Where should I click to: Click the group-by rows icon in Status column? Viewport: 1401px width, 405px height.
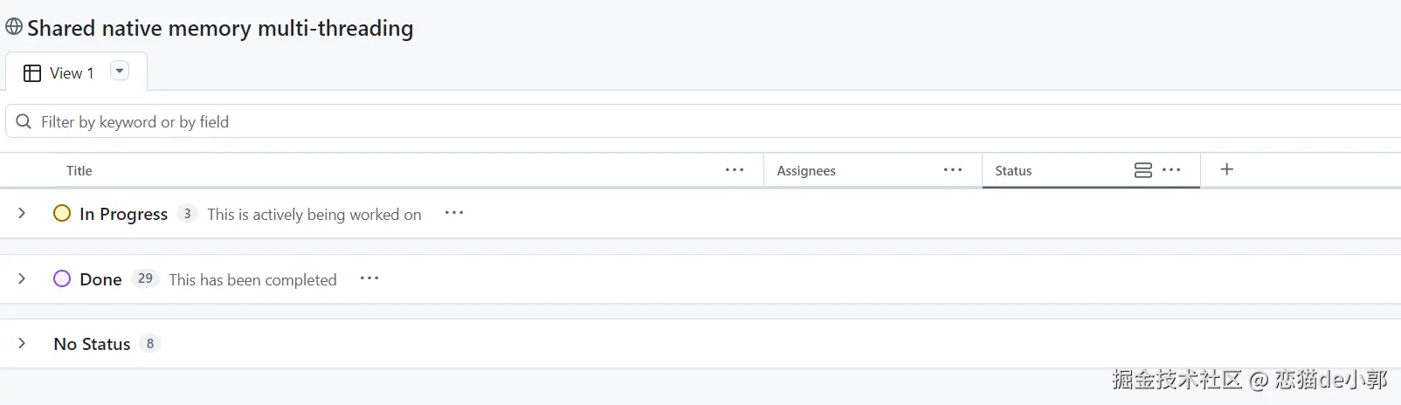pyautogui.click(x=1143, y=170)
